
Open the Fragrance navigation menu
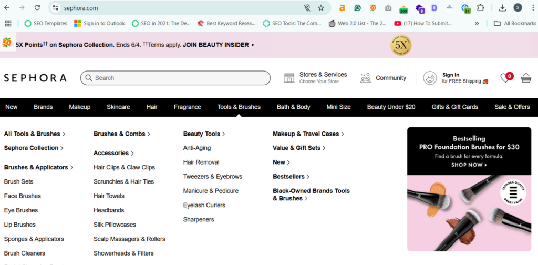tap(187, 107)
